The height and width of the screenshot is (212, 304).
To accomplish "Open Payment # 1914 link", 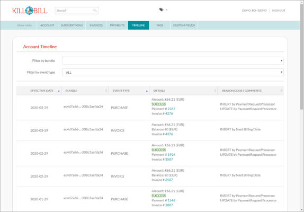I will (172, 155).
